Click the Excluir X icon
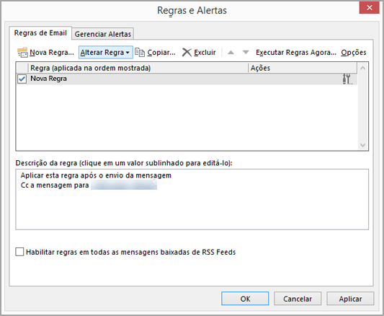This screenshot has width=384, height=316. click(187, 52)
